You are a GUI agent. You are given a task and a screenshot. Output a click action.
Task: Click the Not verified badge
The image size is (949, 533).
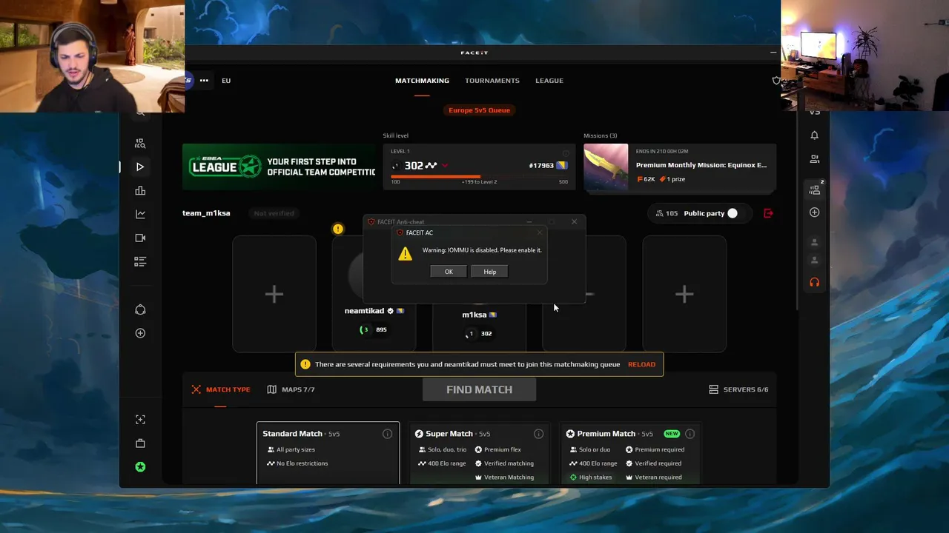coord(274,213)
